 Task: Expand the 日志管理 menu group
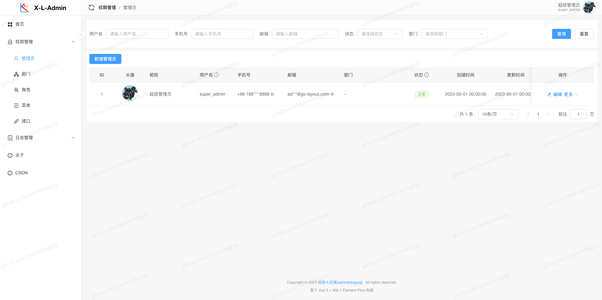coord(41,138)
